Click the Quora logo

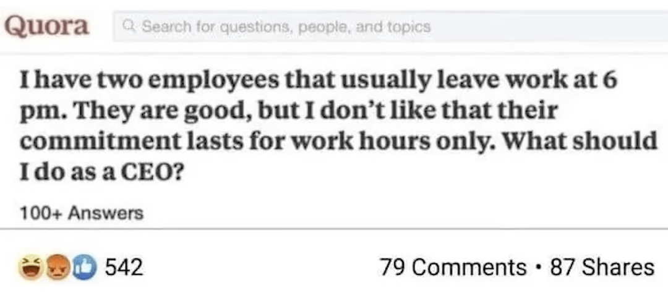(47, 26)
